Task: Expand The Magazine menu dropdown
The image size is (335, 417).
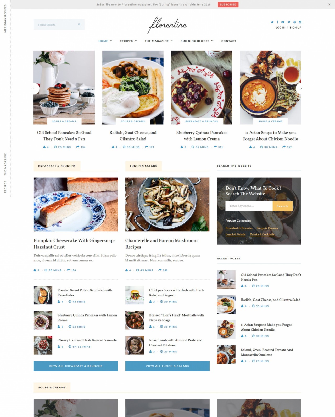Action: tap(159, 41)
